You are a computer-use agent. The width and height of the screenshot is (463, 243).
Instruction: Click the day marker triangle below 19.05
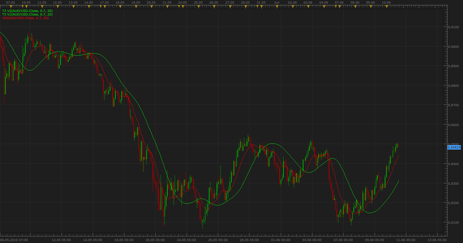pos(136,7)
